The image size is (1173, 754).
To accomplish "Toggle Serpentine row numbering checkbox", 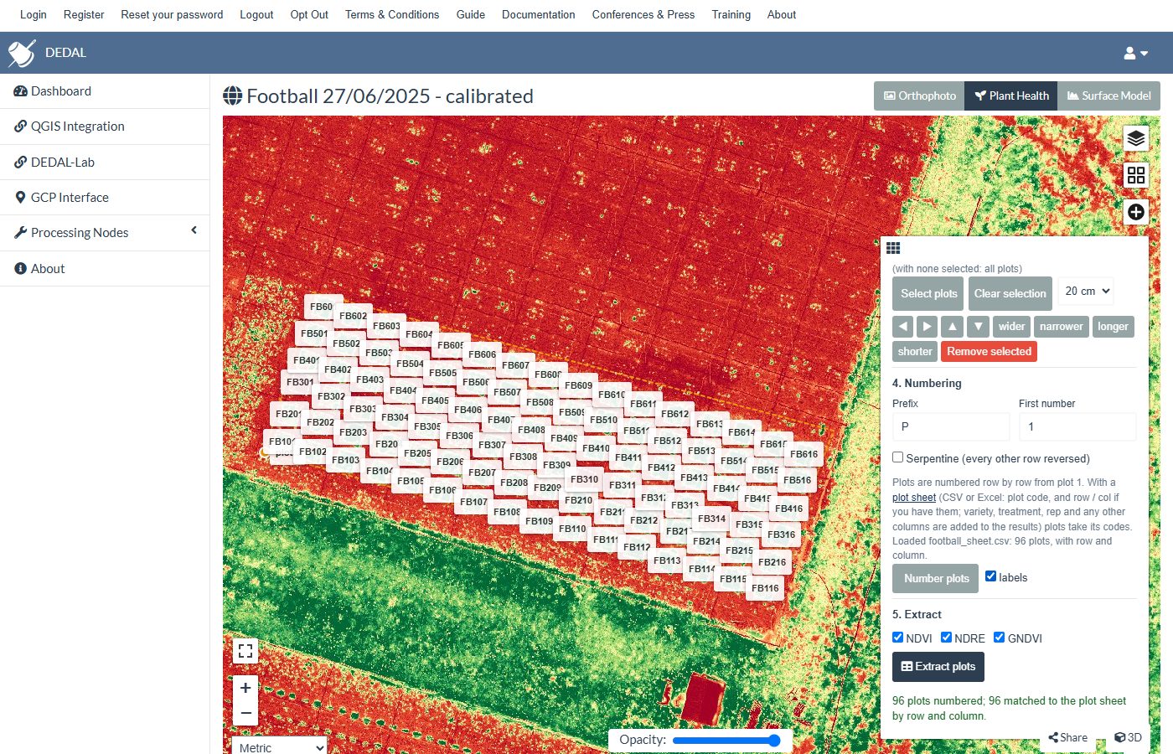I will coord(898,457).
